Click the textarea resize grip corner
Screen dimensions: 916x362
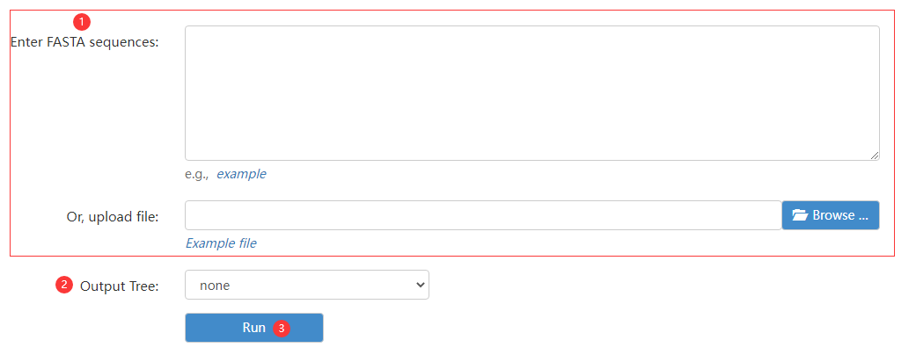click(874, 155)
